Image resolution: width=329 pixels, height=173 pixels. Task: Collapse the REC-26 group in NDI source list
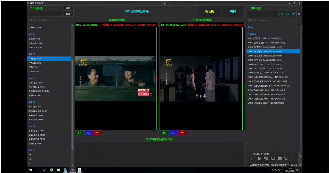pos(68,102)
